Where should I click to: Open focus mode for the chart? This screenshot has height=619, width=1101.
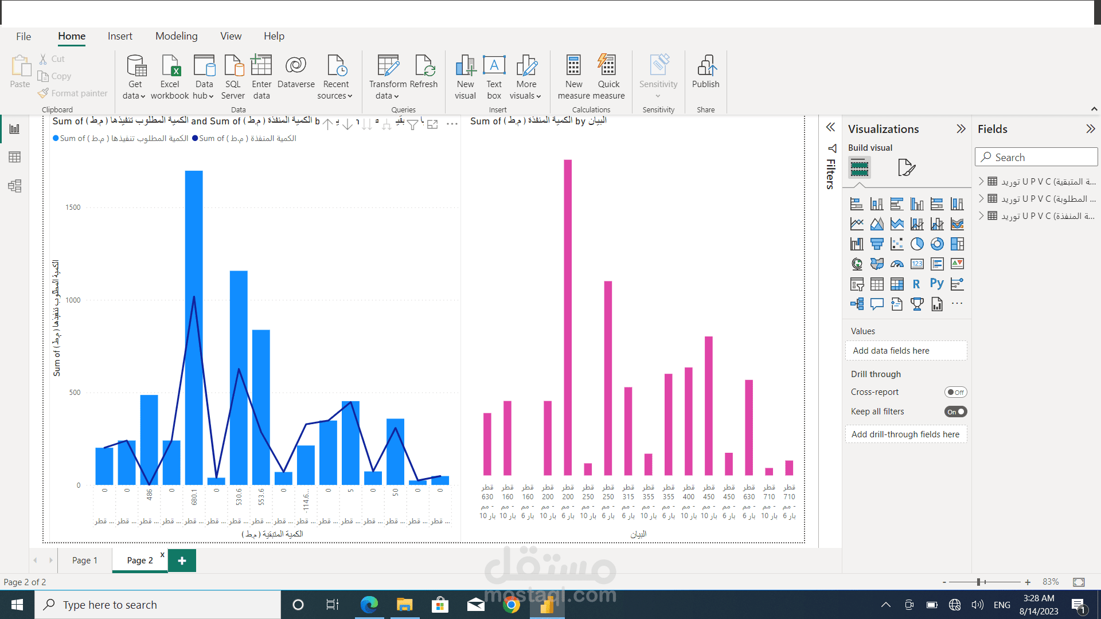point(432,124)
